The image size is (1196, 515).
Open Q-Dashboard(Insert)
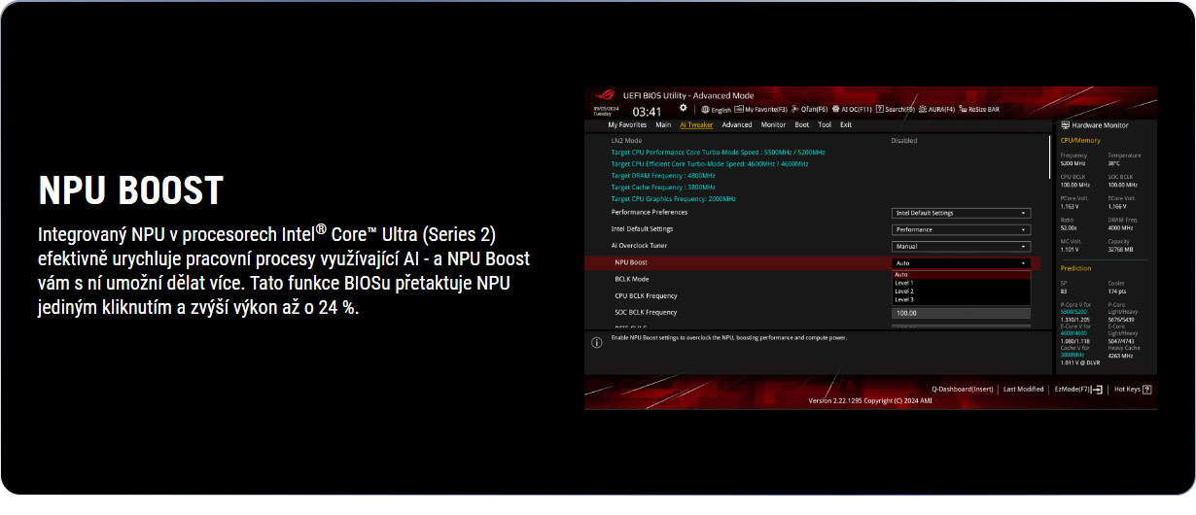tap(963, 390)
